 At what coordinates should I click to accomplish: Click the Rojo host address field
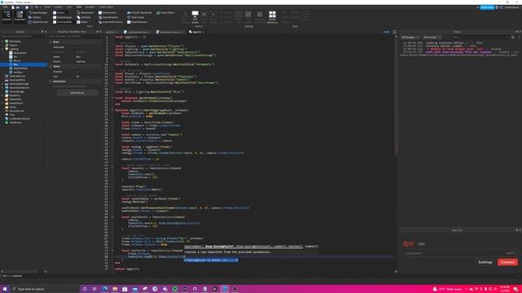453,253
